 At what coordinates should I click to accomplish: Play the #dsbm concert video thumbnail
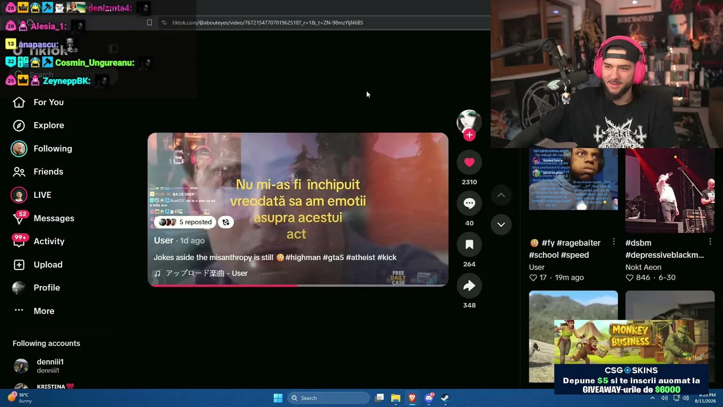(670, 190)
